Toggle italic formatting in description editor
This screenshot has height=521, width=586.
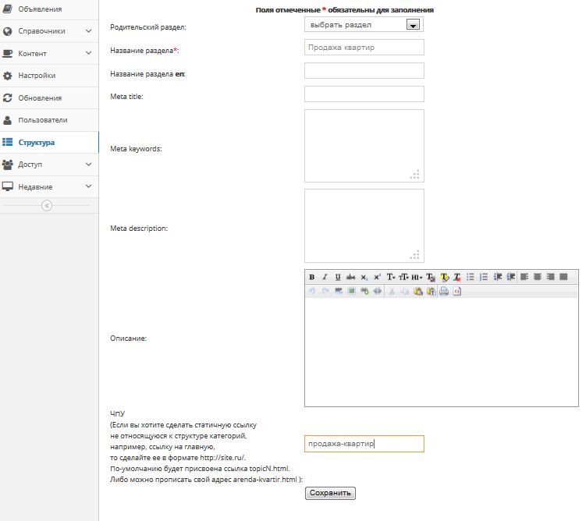click(x=325, y=277)
